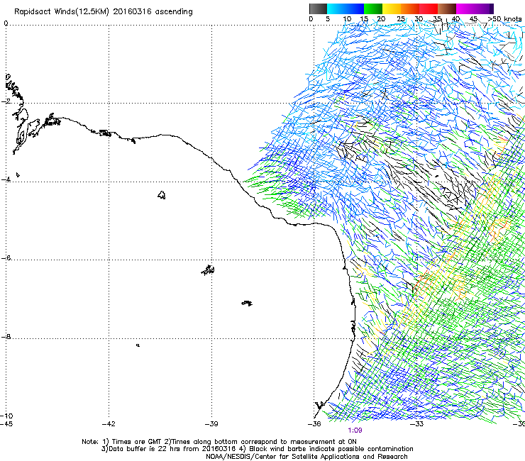The height and width of the screenshot is (461, 525).
Task: Click the island outline near -39, -6
Action: click(209, 270)
